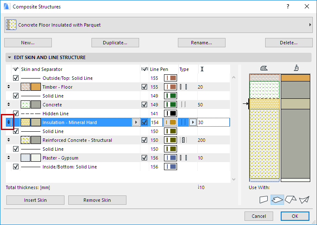Click Skin and Separator column header
The height and width of the screenshot is (225, 317).
[x=42, y=69]
